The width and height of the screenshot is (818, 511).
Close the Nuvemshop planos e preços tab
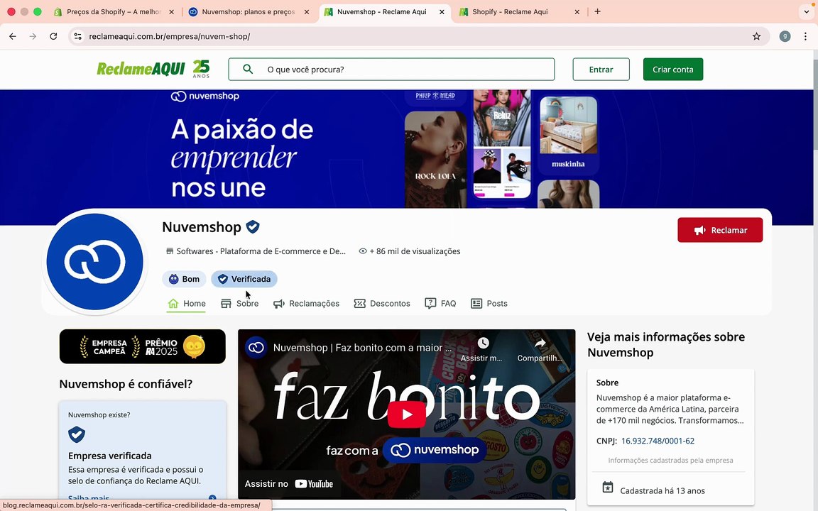click(306, 11)
